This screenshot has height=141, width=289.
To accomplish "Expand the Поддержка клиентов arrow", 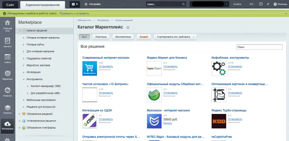I will 24,58.
